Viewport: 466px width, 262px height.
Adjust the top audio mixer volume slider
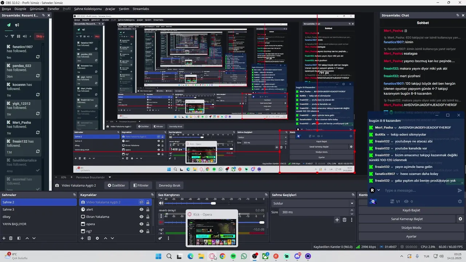click(x=213, y=203)
